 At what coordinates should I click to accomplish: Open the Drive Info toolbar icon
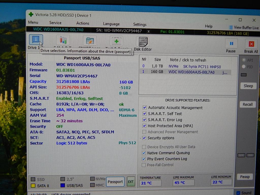(x=36, y=40)
